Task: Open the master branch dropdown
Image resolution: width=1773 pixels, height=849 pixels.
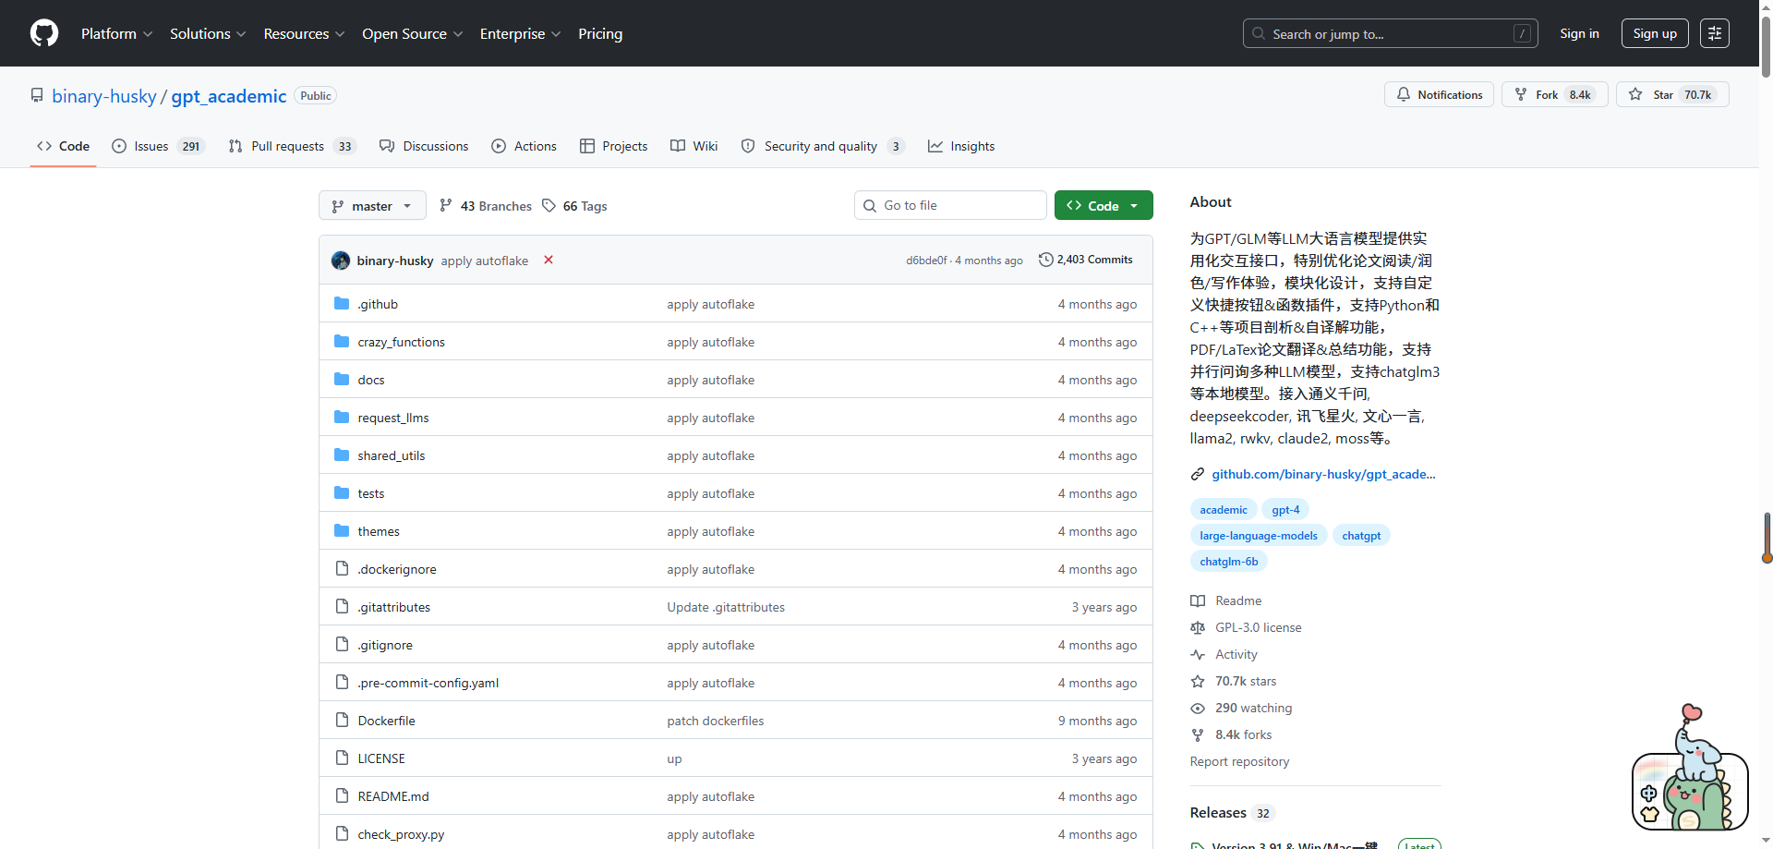Action: [x=372, y=205]
